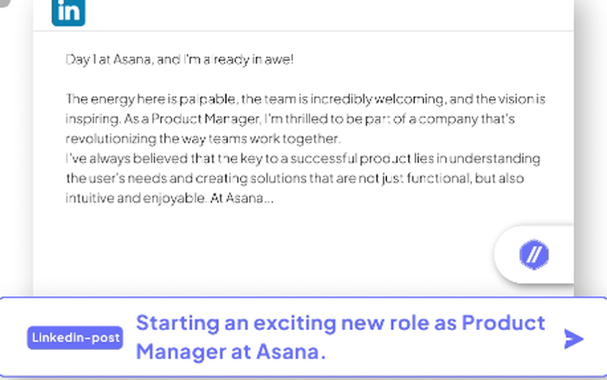Click the "the user's needs and creating" line
Viewport: 607px width, 380px height.
(294, 178)
